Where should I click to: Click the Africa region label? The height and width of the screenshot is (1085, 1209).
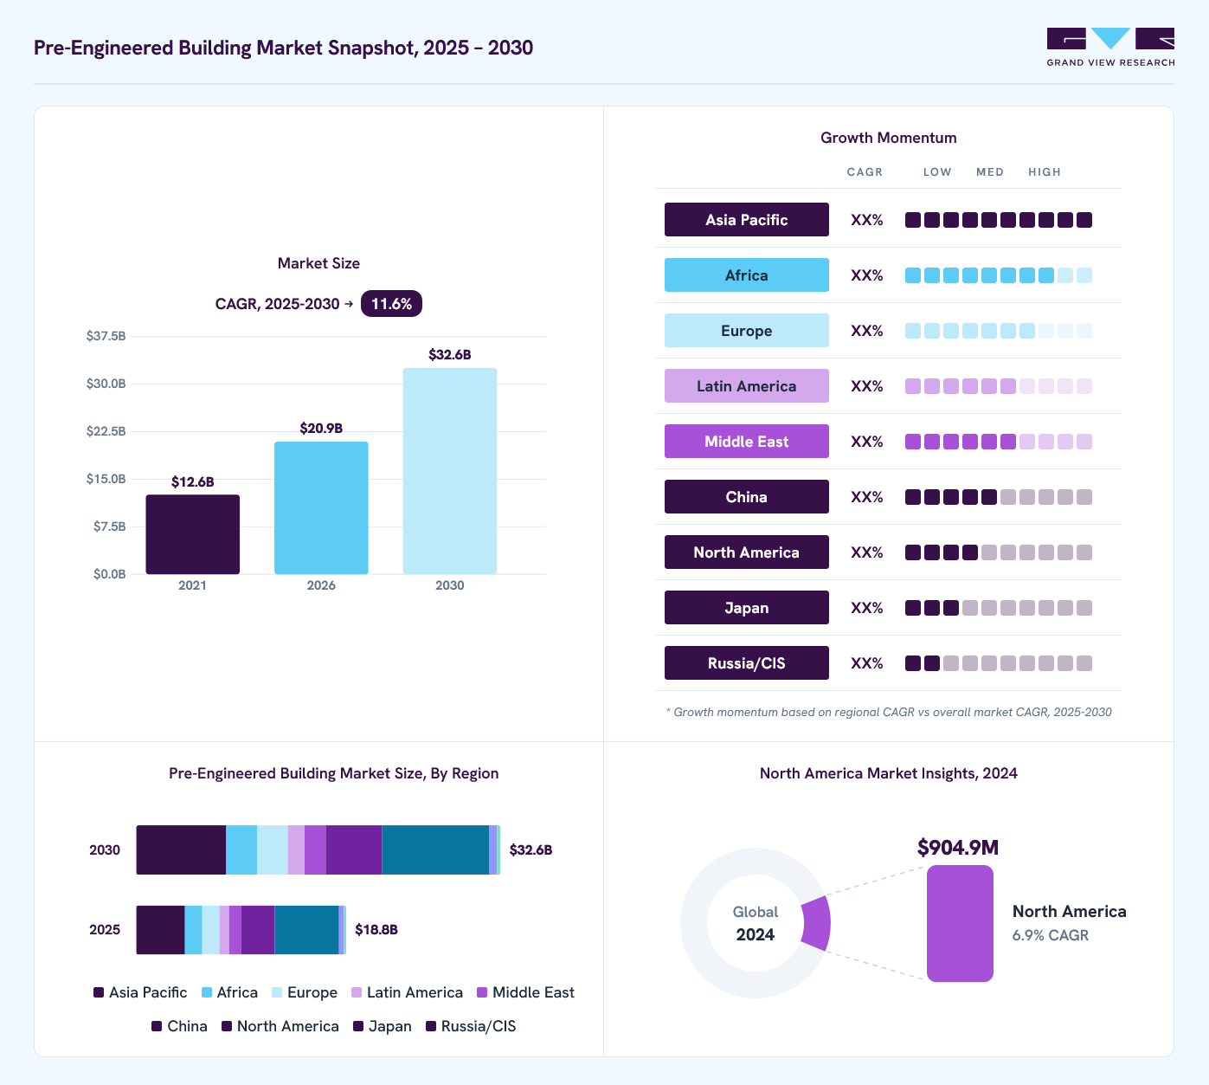[746, 275]
